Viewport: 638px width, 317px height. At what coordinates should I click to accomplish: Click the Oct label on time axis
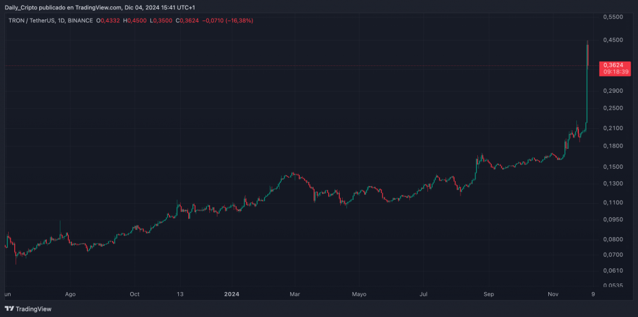(x=135, y=294)
